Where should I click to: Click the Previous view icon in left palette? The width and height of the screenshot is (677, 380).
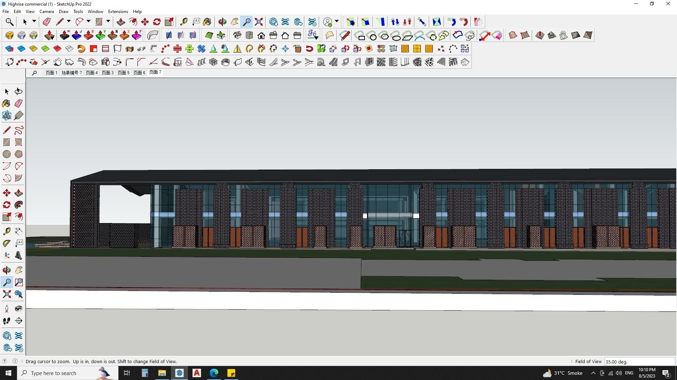coord(18,294)
